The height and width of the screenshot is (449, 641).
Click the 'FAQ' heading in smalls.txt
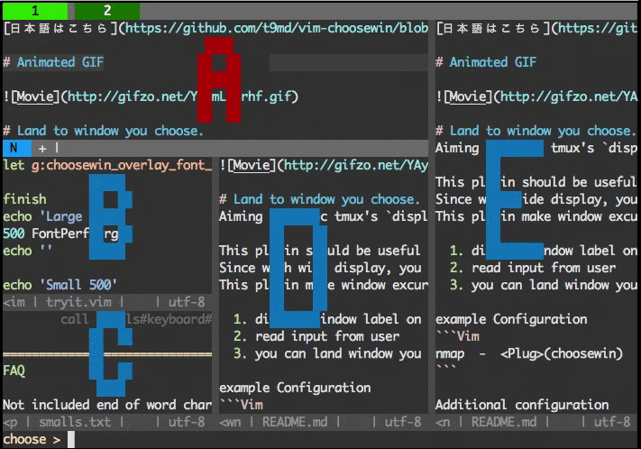(14, 371)
